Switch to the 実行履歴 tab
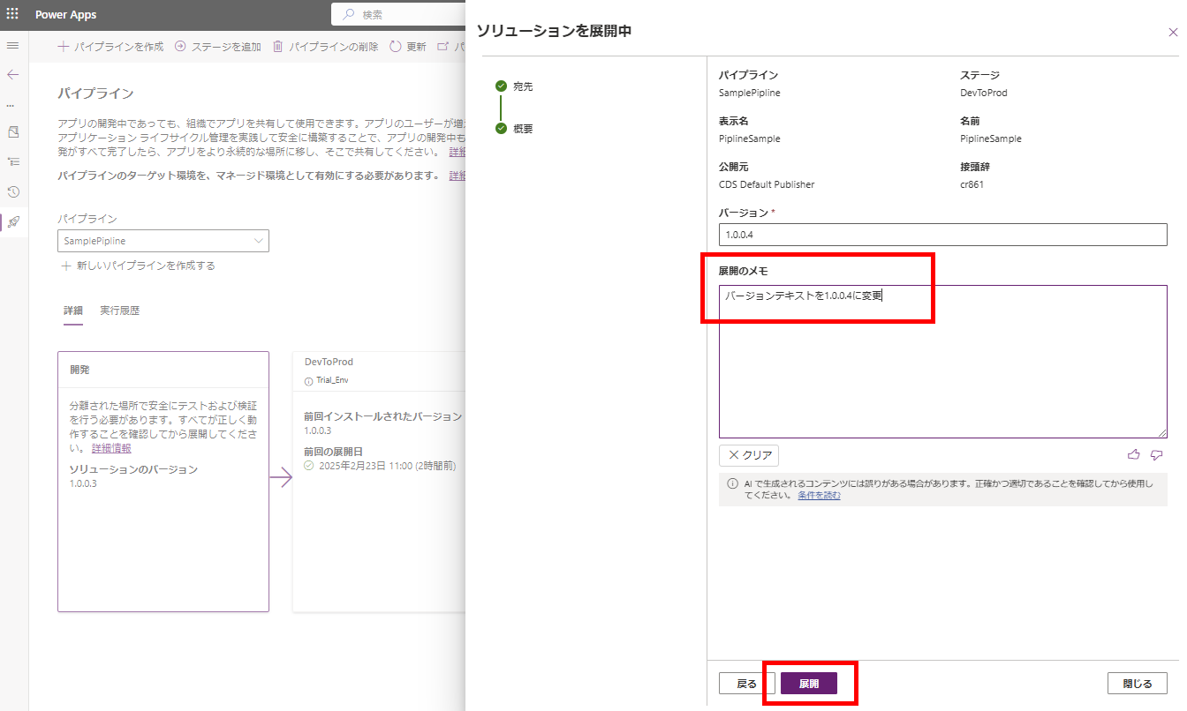This screenshot has width=1187, height=711. (x=119, y=311)
